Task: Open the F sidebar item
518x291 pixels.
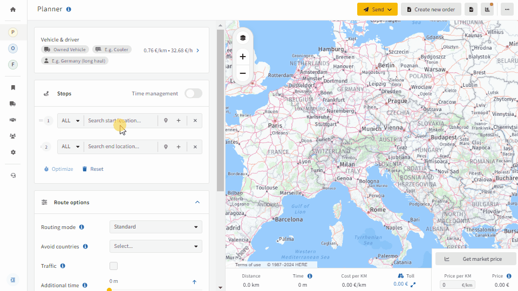Action: coord(13,65)
